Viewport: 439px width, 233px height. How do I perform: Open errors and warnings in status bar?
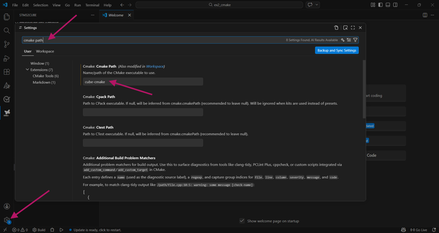[20, 230]
